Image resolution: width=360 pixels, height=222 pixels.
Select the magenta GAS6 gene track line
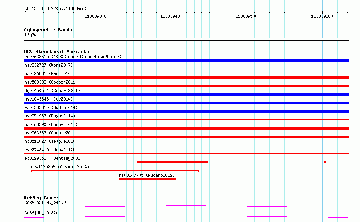186,216
